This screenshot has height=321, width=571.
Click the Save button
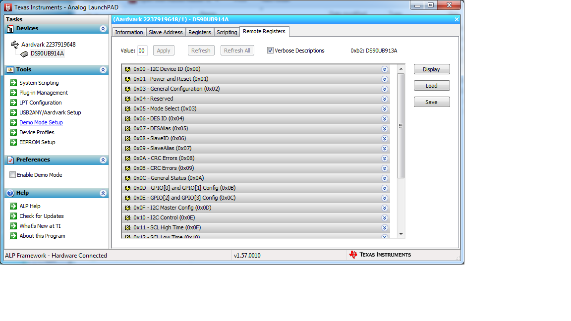432,102
